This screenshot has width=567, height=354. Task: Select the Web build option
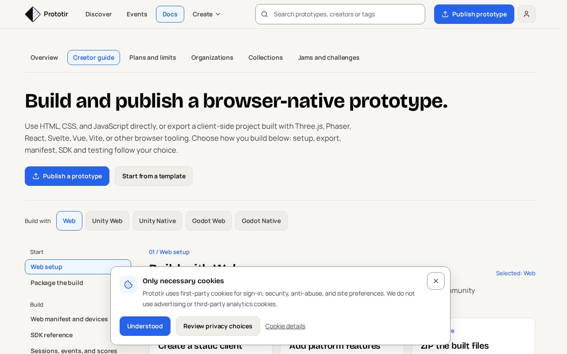69,221
